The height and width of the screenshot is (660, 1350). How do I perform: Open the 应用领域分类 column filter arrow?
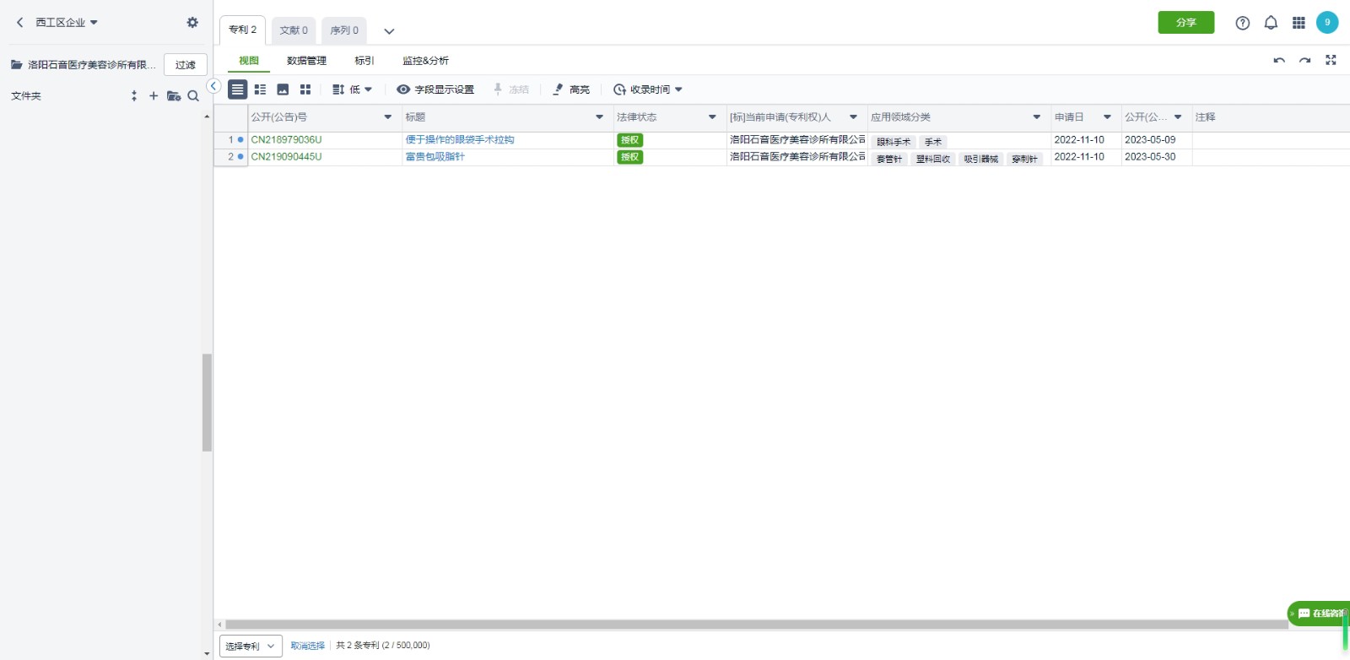pyautogui.click(x=1037, y=117)
